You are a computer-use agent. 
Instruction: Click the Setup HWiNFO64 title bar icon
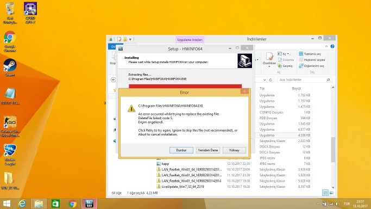[121, 49]
